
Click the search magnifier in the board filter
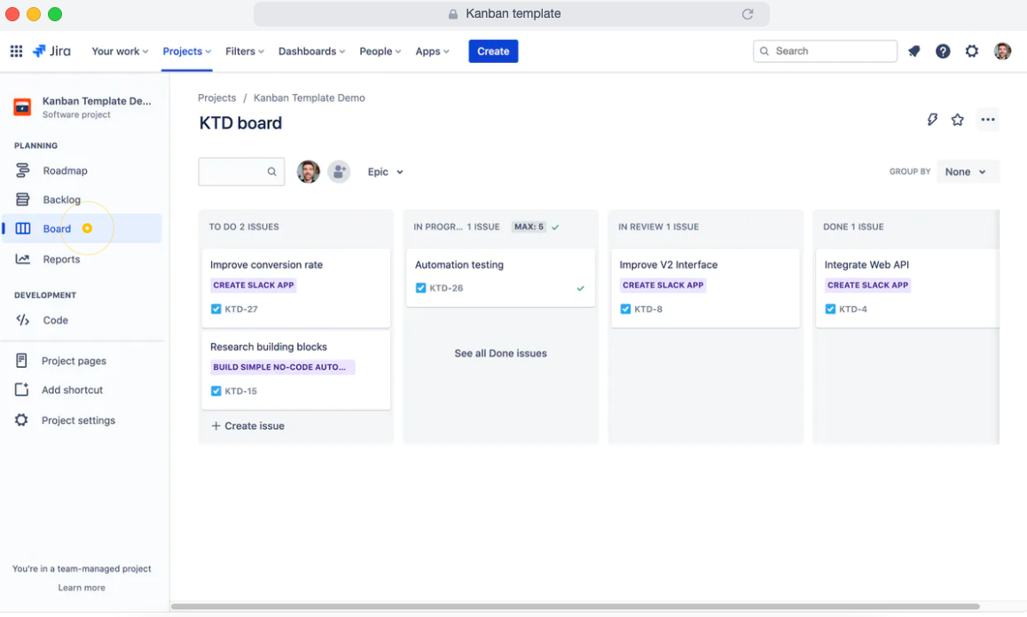click(271, 172)
